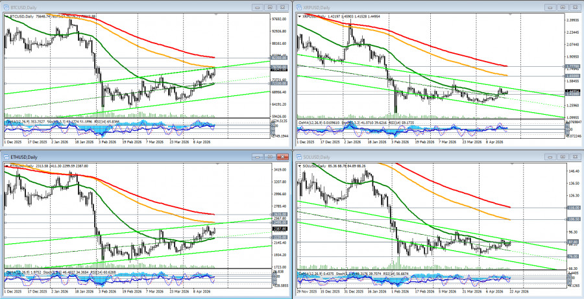Open the arrow beside SOLUSD.Daily chart label
This screenshot has width=584, height=299.
point(300,165)
